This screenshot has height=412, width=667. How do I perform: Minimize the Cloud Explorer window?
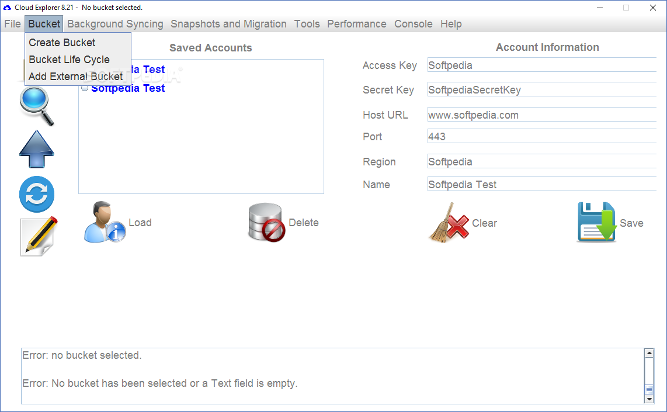tap(600, 8)
